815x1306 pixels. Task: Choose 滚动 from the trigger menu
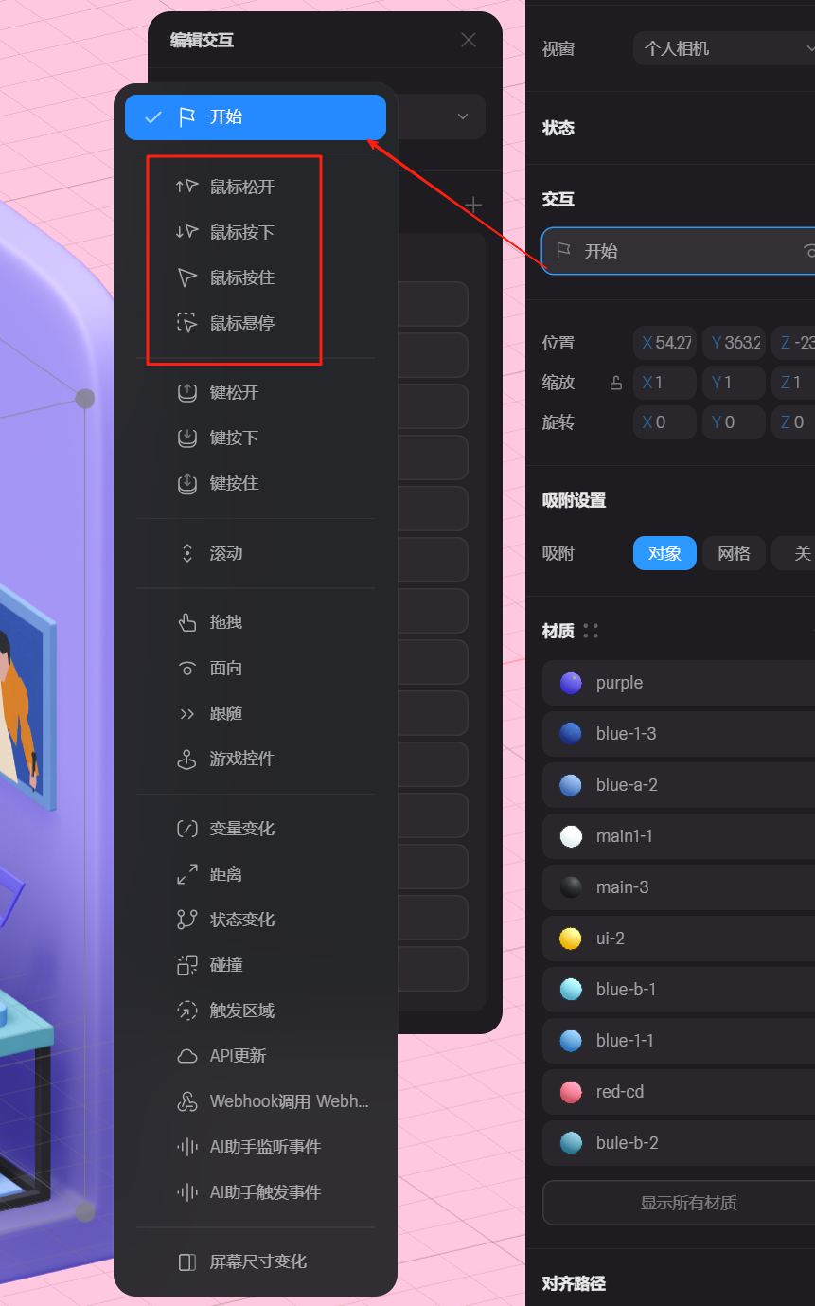(226, 553)
